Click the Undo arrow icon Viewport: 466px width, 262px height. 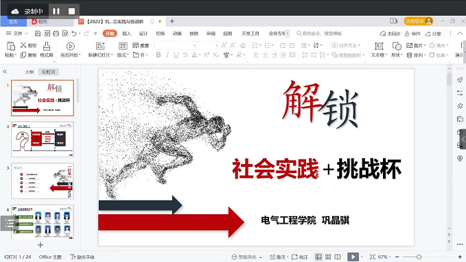[74, 34]
